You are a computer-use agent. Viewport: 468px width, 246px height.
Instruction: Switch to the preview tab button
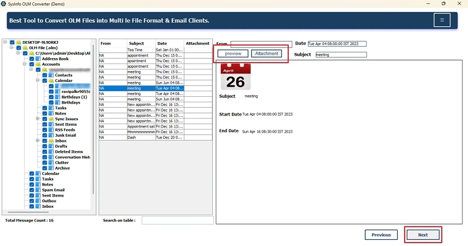tap(233, 54)
